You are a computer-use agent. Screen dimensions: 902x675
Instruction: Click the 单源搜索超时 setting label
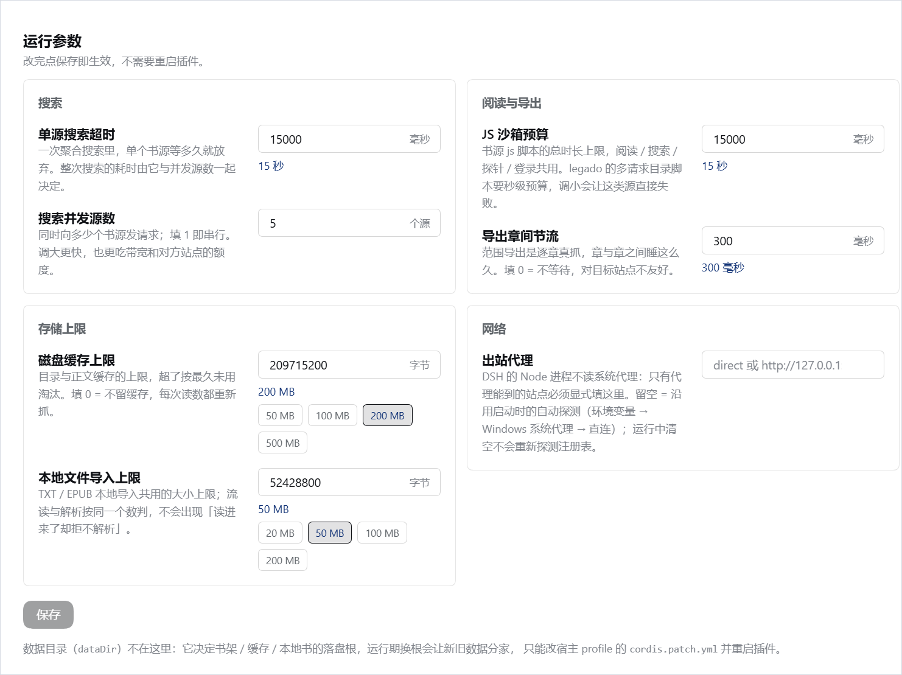(x=77, y=135)
